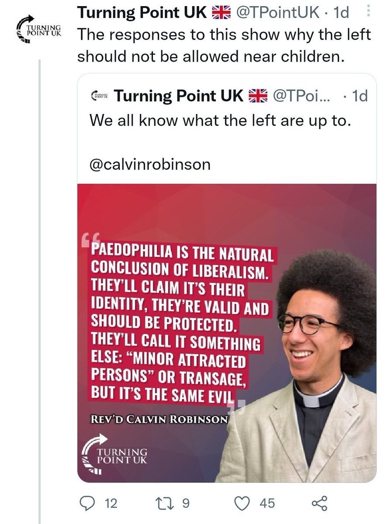The height and width of the screenshot is (524, 388).
Task: Click the like count 45
Action: coord(267,503)
